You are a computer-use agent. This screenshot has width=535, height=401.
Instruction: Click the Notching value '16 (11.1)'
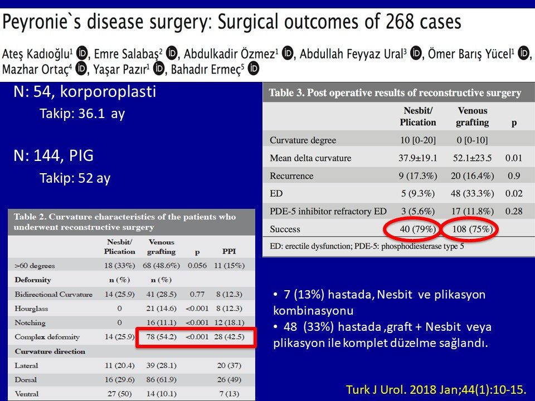162,322
